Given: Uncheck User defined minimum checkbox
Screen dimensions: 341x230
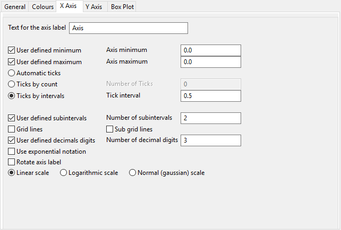Looking at the screenshot, I should tap(12, 50).
